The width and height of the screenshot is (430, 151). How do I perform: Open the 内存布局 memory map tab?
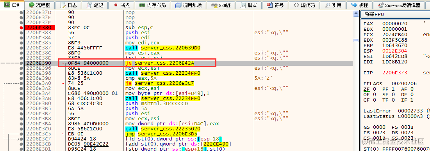coord(153,5)
